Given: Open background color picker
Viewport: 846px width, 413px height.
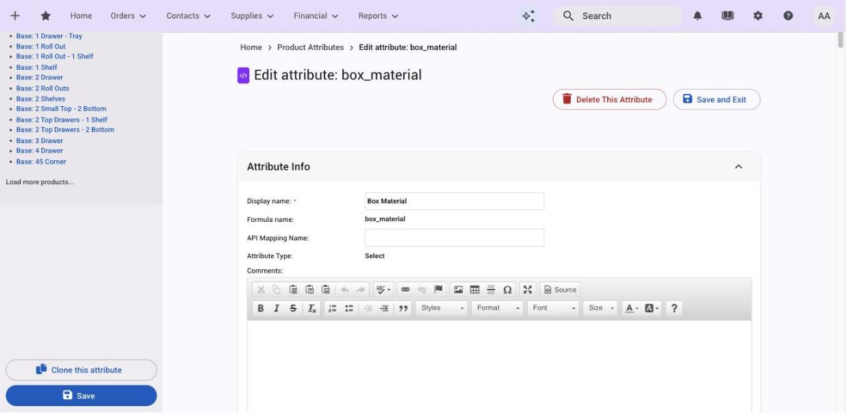Looking at the screenshot, I should [x=652, y=308].
